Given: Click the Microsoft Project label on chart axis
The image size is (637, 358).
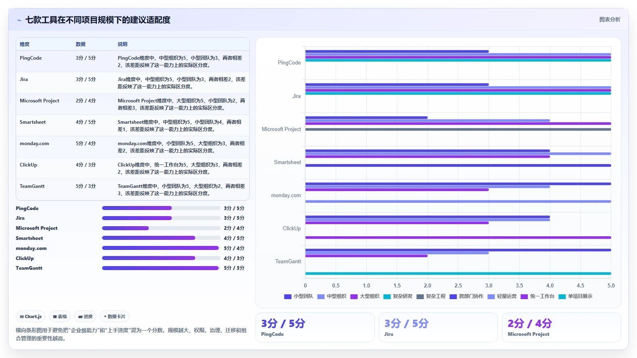Looking at the screenshot, I should point(281,129).
